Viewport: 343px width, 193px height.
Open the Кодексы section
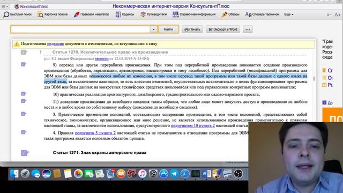point(125,14)
